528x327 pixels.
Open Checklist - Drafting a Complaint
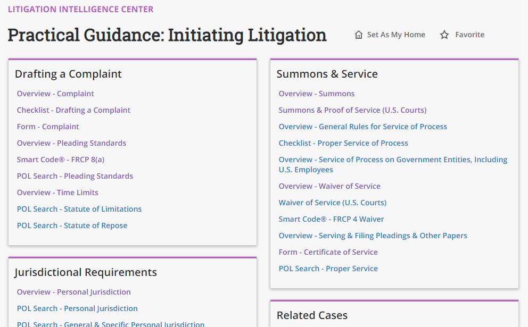coord(73,110)
